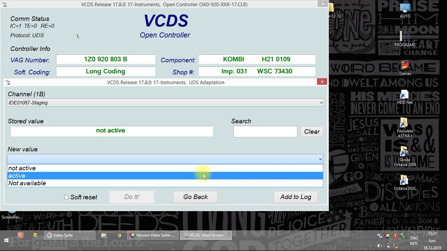Open the Filmulete ASTRA J folder shortcut
447x251 pixels.
tap(405, 128)
